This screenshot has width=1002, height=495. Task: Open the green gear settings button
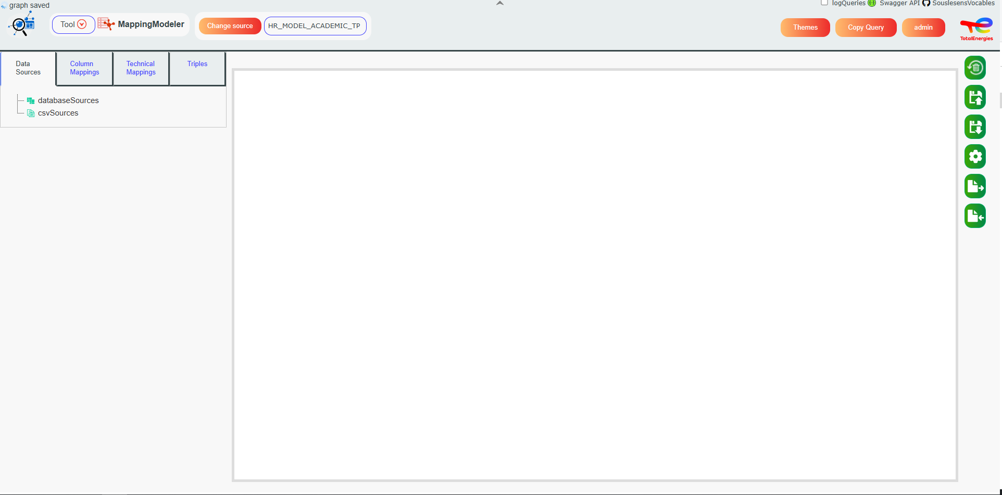point(975,157)
